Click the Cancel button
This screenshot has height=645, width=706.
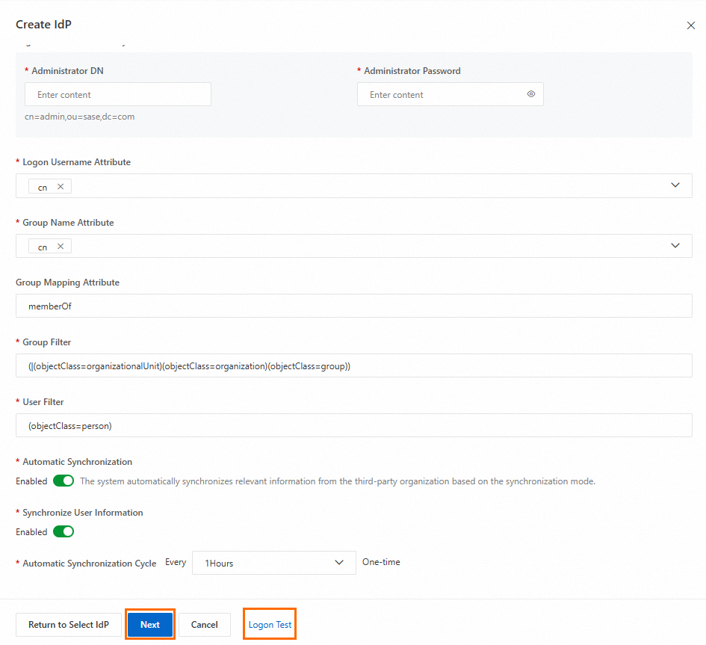(205, 625)
